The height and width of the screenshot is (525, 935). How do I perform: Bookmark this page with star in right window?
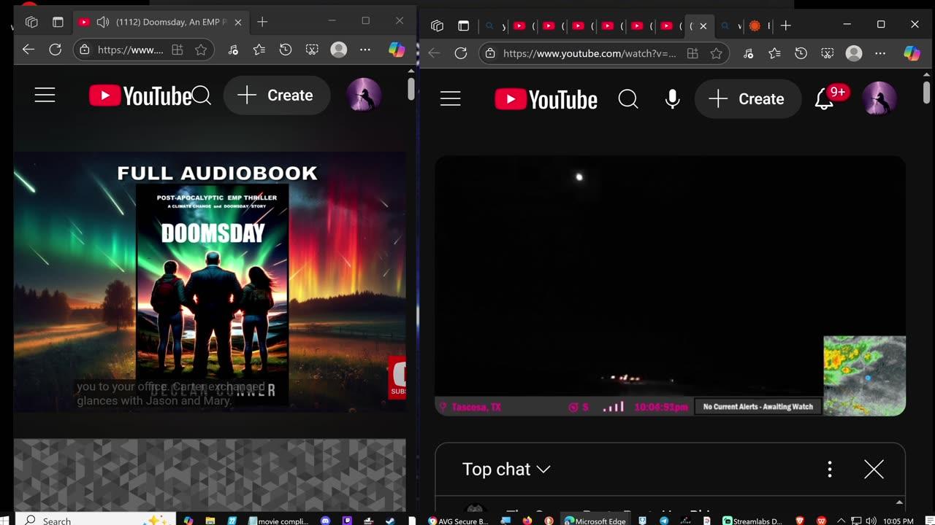pyautogui.click(x=716, y=53)
